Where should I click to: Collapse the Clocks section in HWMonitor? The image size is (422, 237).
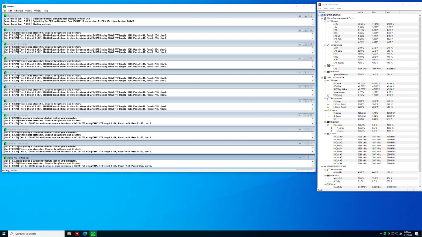point(325,134)
